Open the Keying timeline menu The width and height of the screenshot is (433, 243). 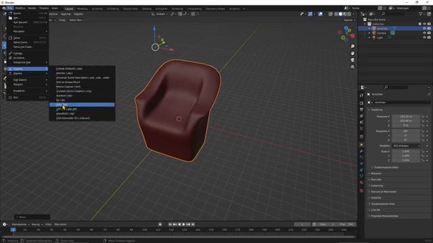point(37,224)
